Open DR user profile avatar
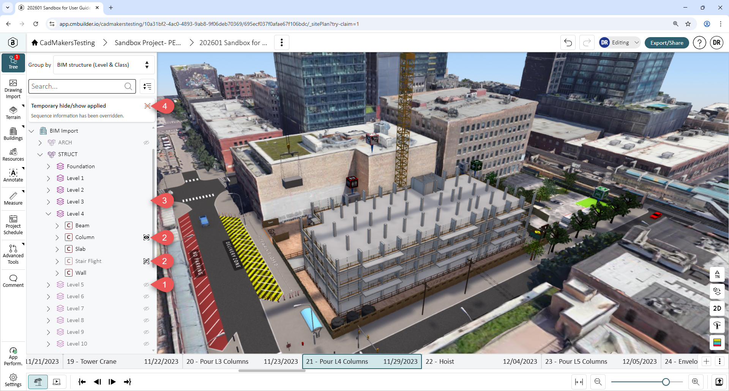The height and width of the screenshot is (391, 729). [x=716, y=42]
